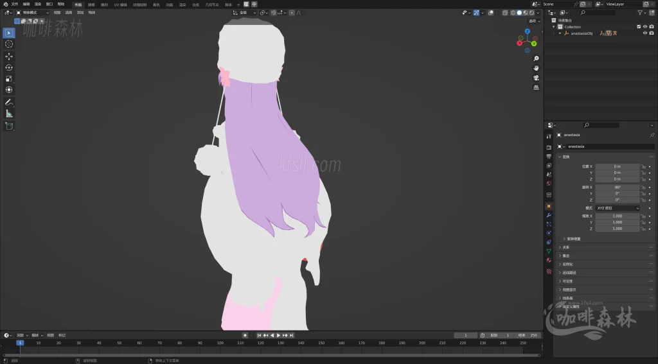Switch to the UV Editing workspace tab
The width and height of the screenshot is (658, 364).
point(120,4)
